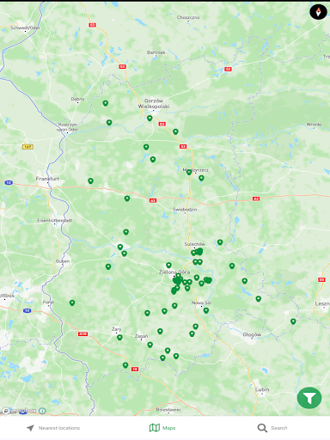
Task: Select the southernmost marker near road 18
Action: point(125,365)
